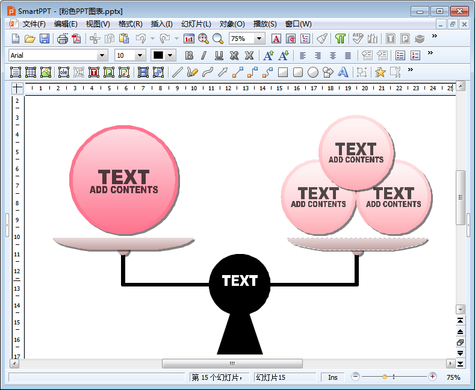Select the freehand scribble pencil tool
This screenshot has width=475, height=390.
[x=193, y=72]
